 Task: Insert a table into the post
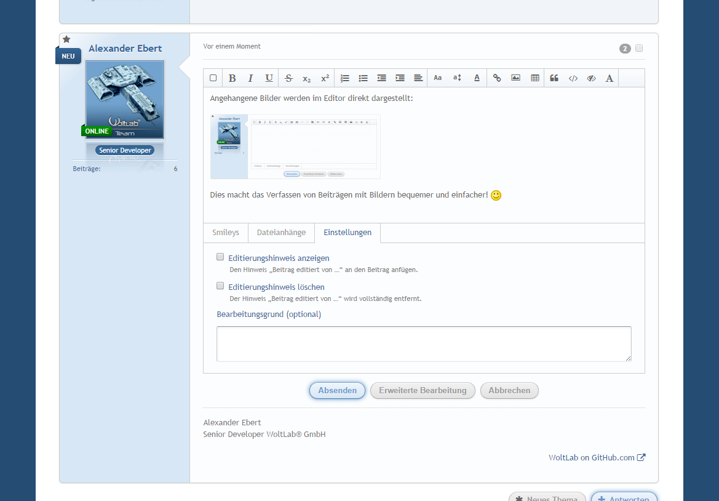tap(535, 78)
